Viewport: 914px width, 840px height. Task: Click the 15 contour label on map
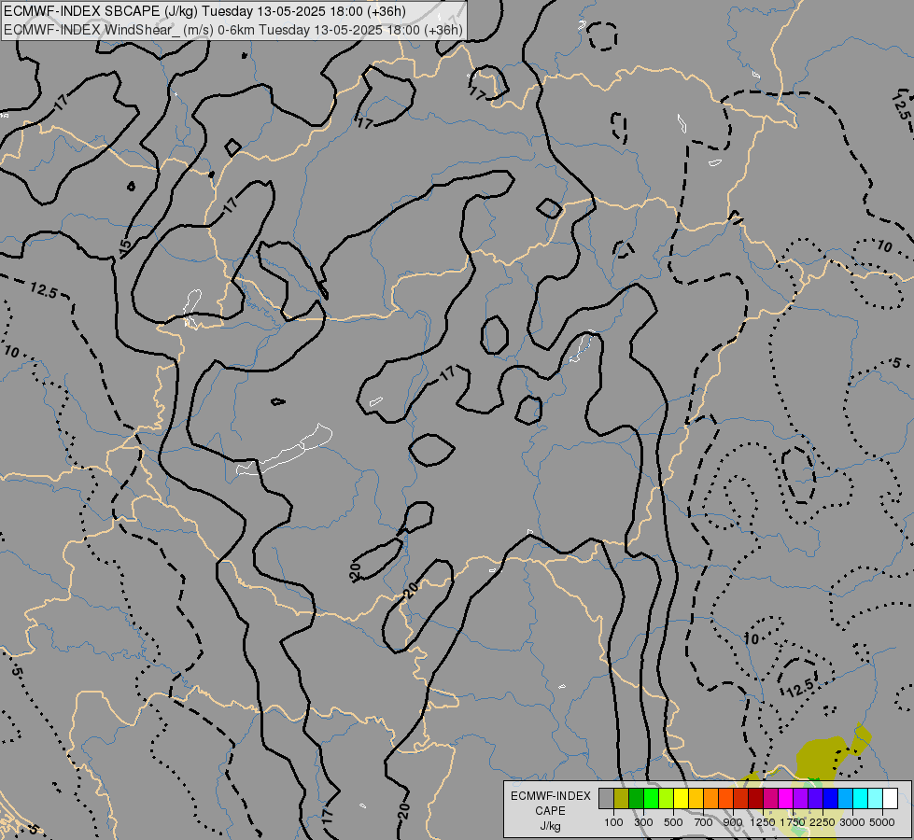[125, 247]
